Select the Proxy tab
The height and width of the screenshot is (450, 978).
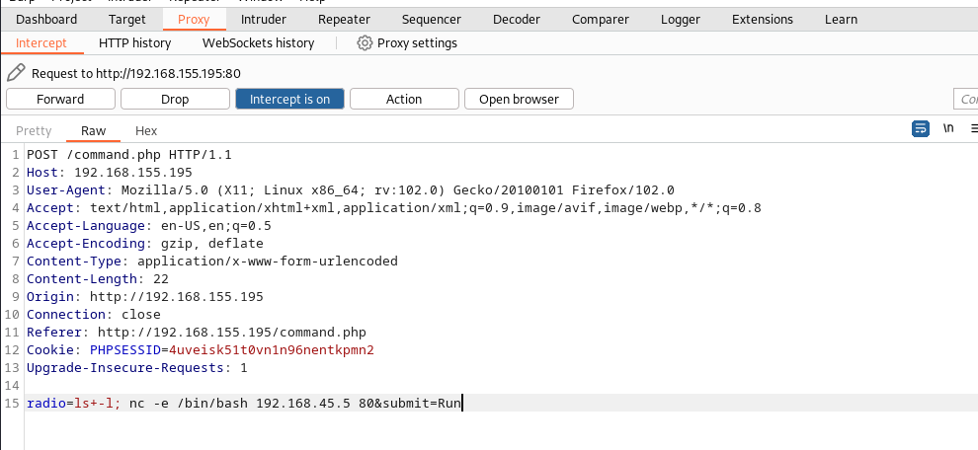pos(194,20)
